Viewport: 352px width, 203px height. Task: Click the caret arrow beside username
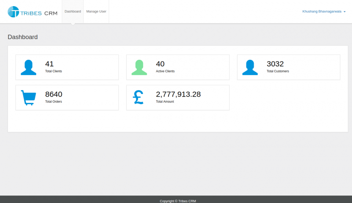345,12
